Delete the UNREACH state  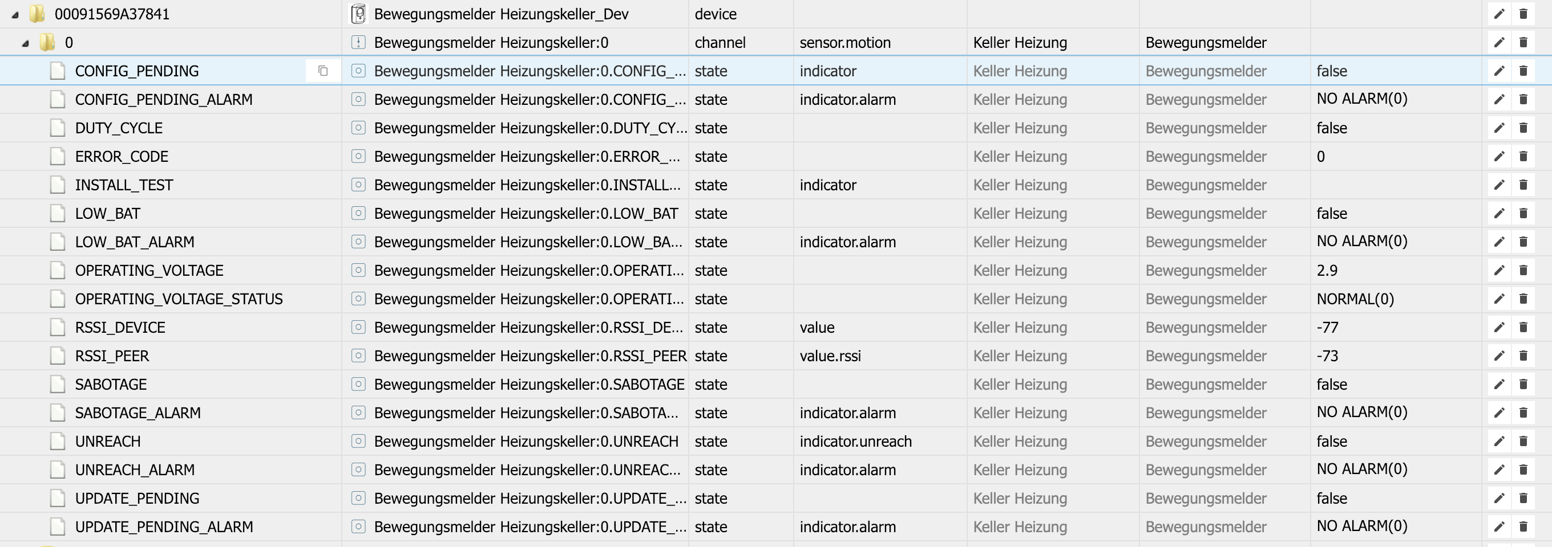1523,441
